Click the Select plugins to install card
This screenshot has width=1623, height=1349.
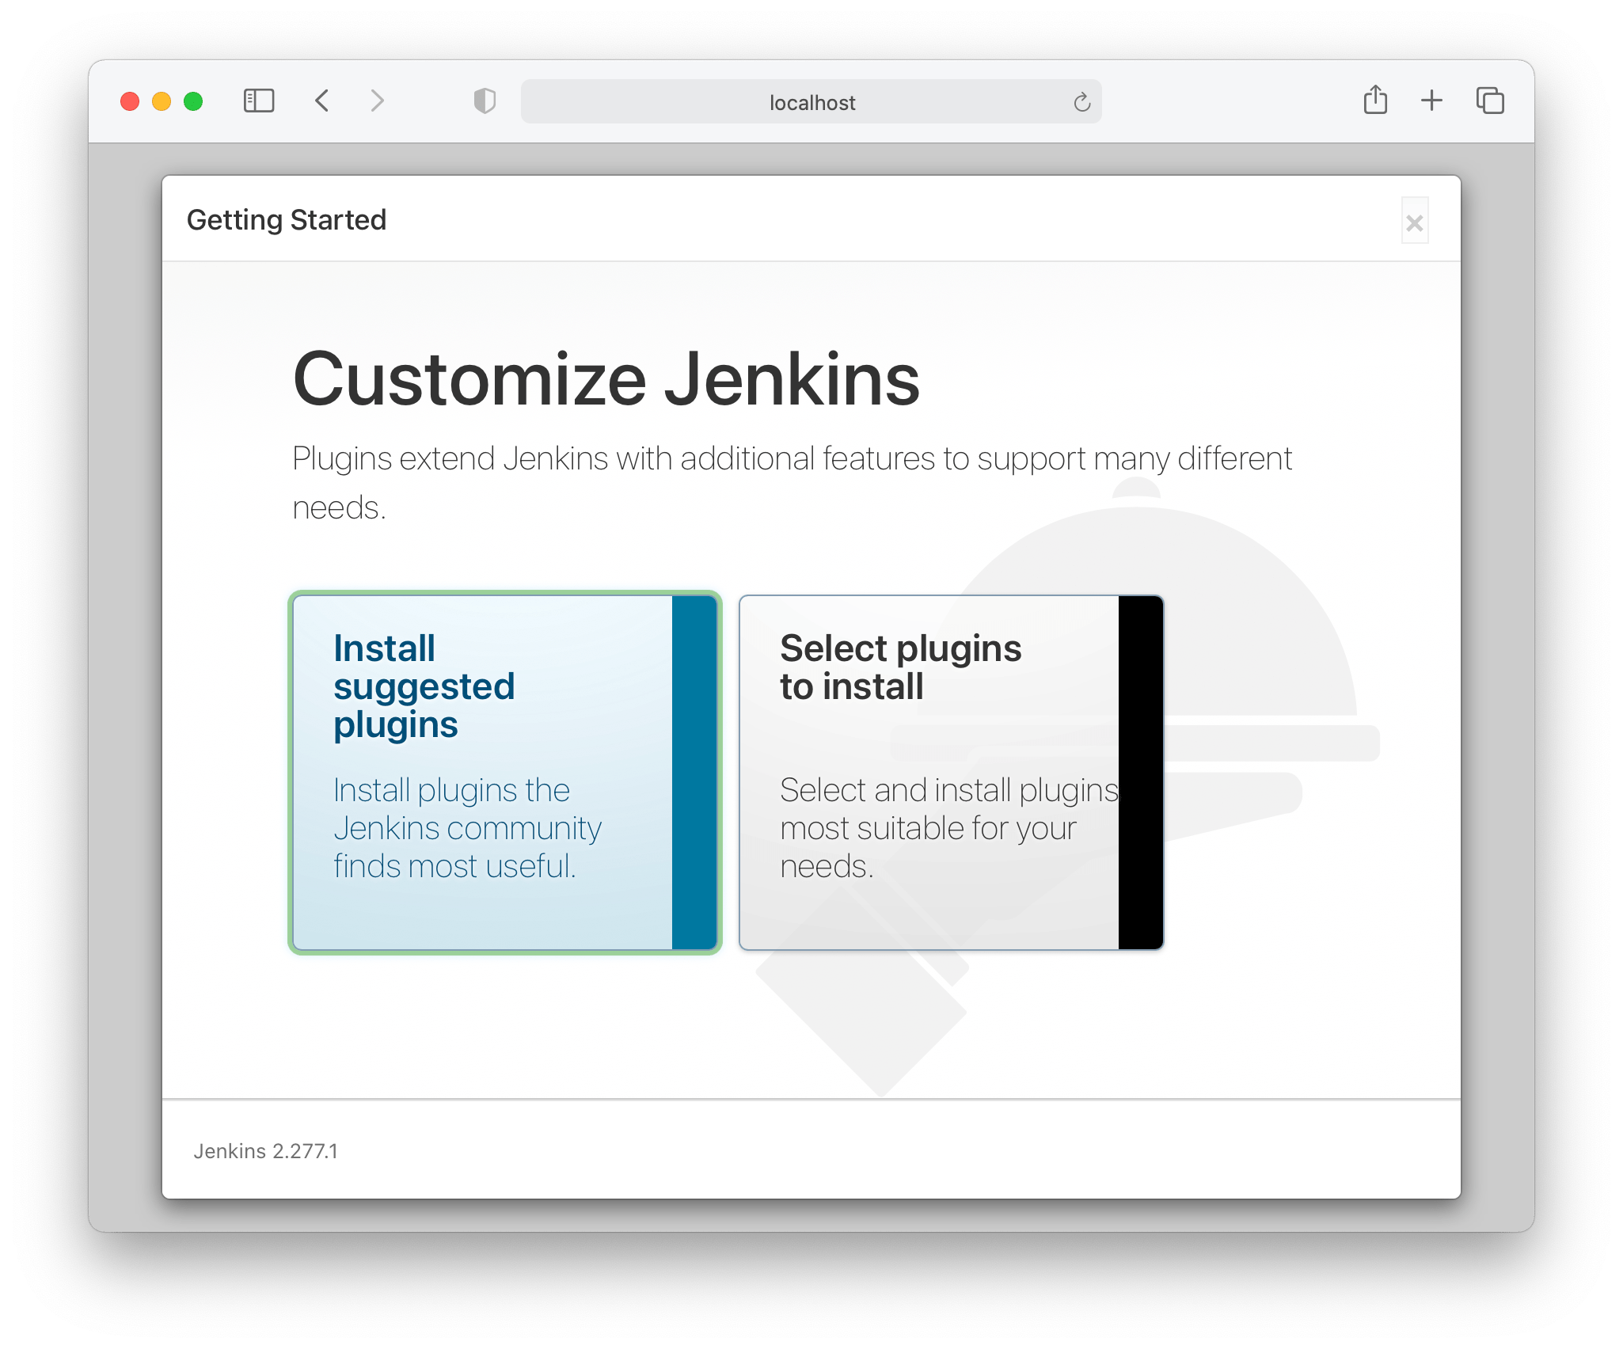coord(929,772)
